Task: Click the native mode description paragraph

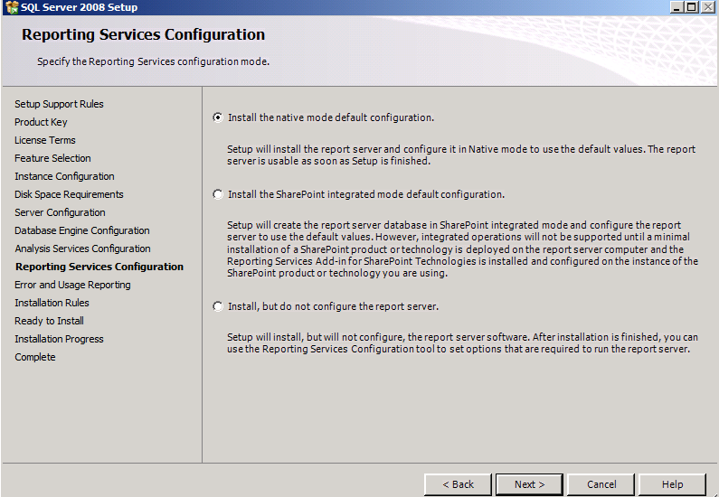Action: coord(461,155)
